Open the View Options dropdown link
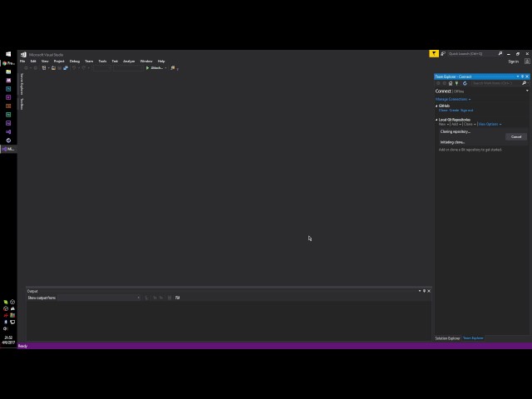Image resolution: width=532 pixels, height=399 pixels. point(490,124)
